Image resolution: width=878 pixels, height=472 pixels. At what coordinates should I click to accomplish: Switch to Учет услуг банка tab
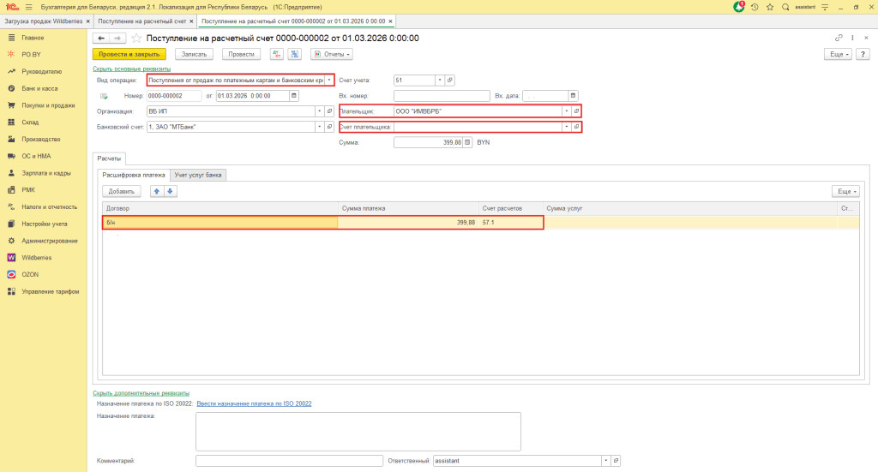(x=198, y=175)
